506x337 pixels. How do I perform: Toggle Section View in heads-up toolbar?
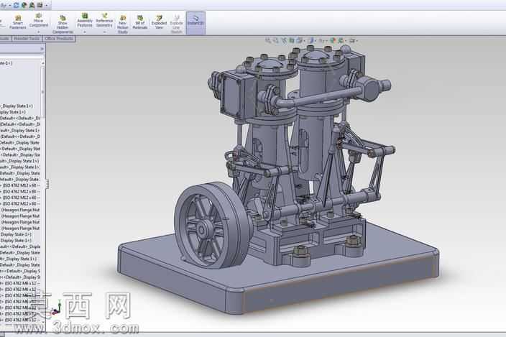(x=291, y=40)
